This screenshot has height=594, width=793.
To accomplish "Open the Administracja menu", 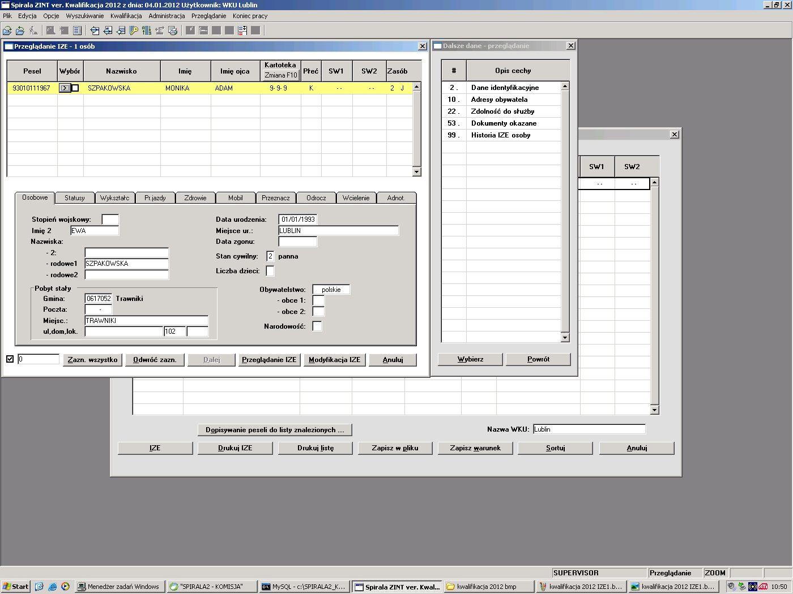I will click(167, 16).
